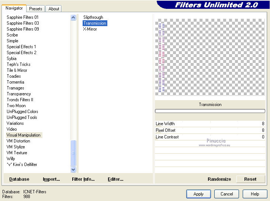Select the Transparency category
The width and height of the screenshot is (270, 201).
(x=19, y=94)
